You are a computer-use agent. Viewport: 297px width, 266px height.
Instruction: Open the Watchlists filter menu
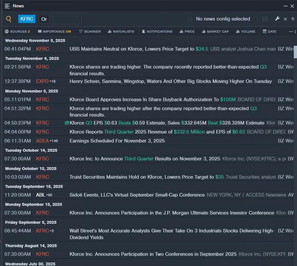[x=121, y=31]
